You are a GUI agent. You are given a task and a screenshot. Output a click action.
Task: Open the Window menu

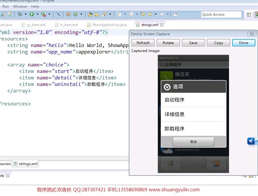point(20,7)
